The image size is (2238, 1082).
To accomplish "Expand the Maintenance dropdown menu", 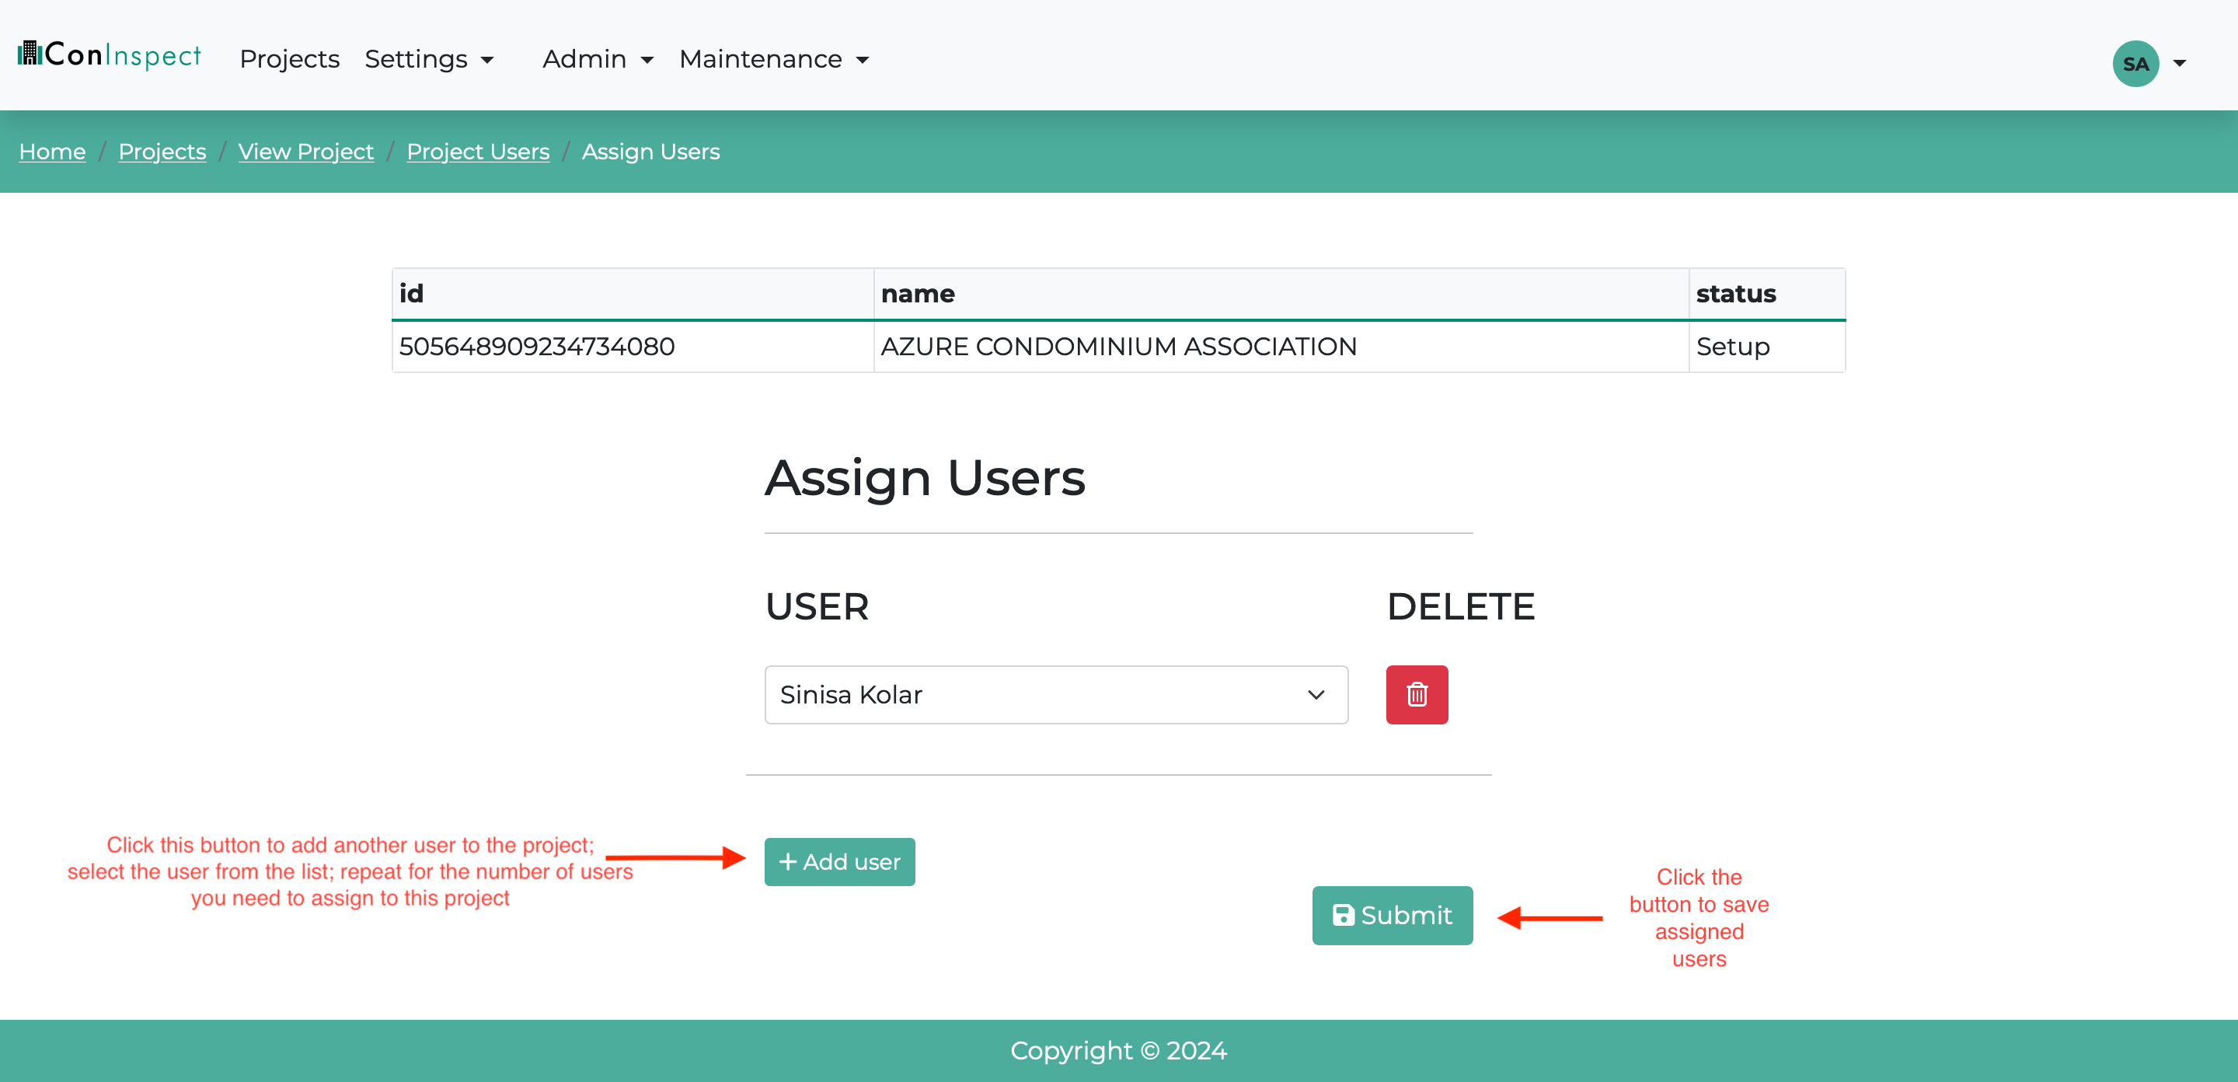I will (774, 59).
